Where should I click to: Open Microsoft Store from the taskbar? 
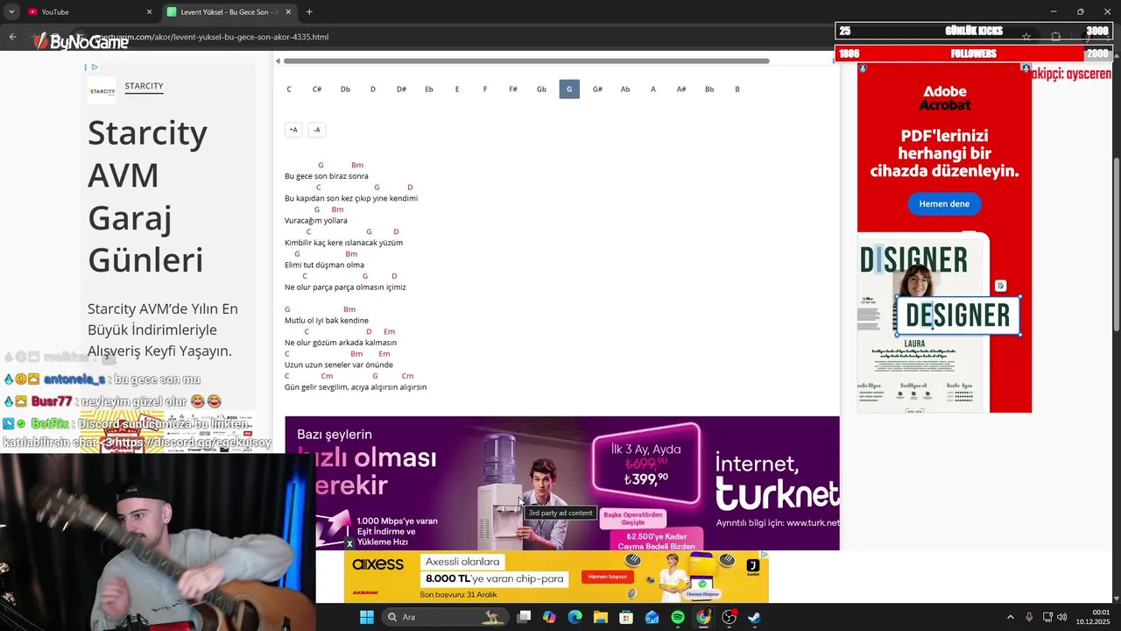[x=626, y=617]
